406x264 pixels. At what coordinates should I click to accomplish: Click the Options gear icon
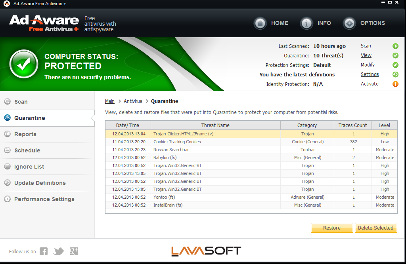[349, 23]
